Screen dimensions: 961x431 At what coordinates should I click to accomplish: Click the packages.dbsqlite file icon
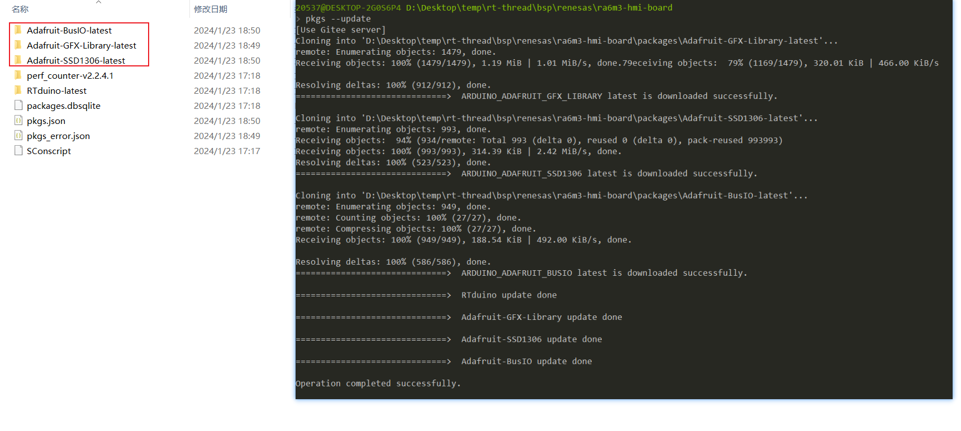(18, 105)
